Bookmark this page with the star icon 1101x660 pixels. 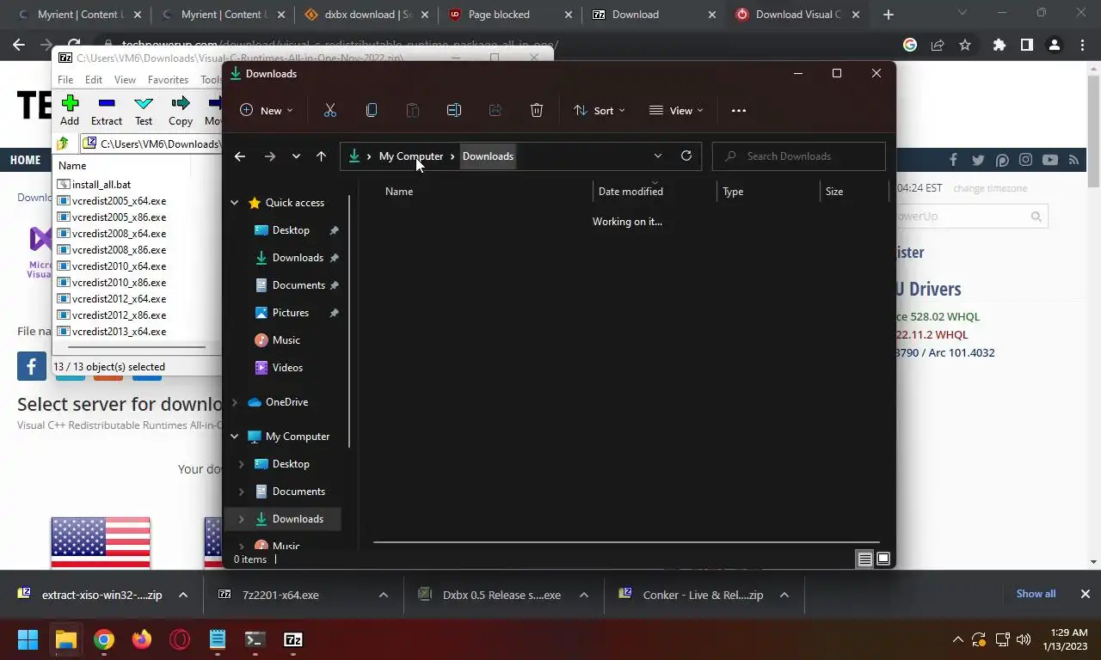(x=965, y=45)
